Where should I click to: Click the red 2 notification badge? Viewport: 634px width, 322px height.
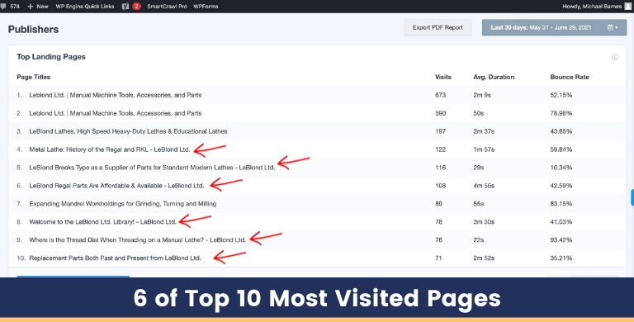pos(137,6)
